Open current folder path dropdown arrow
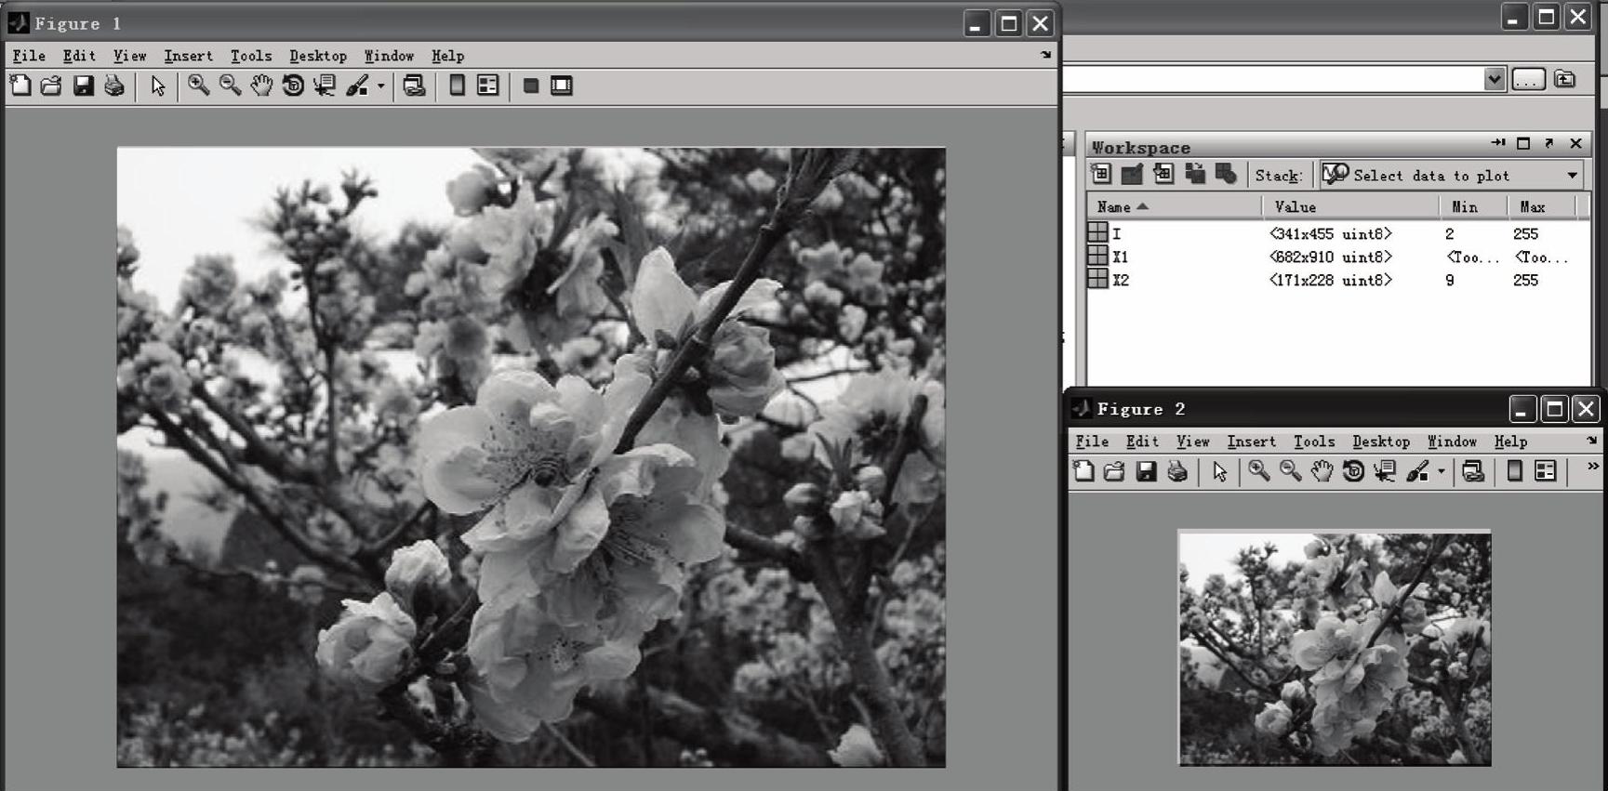 tap(1494, 79)
